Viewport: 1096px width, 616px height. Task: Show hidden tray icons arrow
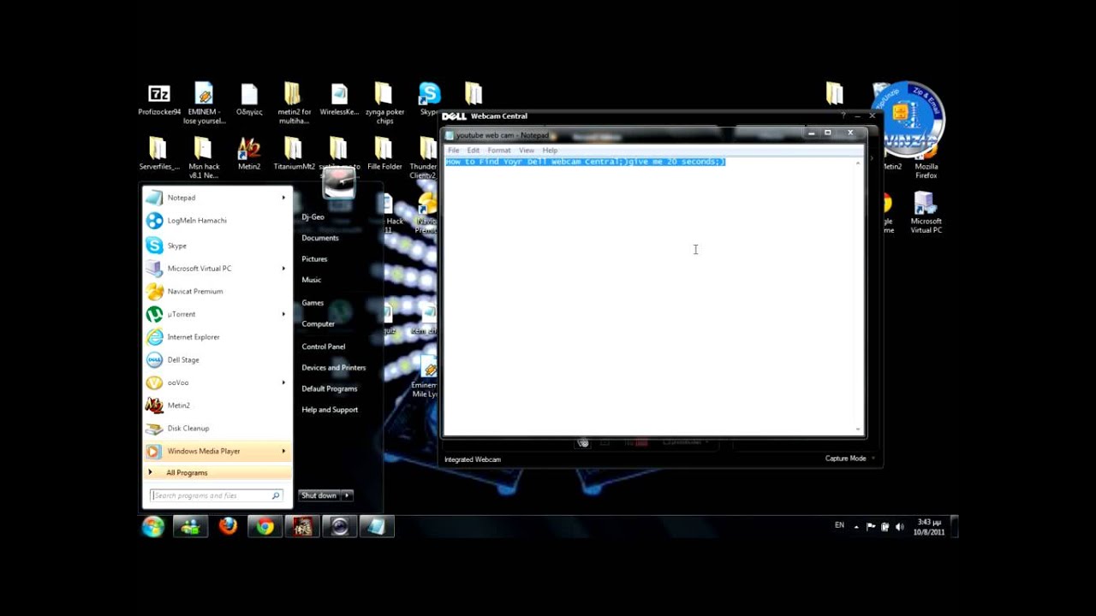click(x=856, y=527)
